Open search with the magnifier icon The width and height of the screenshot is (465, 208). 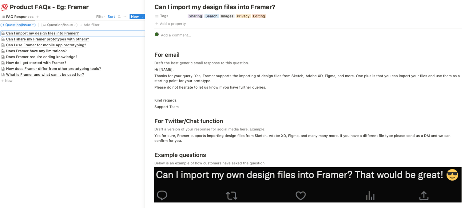[119, 17]
